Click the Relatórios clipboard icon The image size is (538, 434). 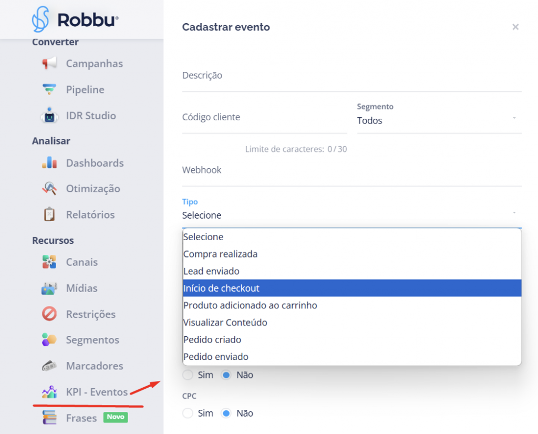(49, 214)
